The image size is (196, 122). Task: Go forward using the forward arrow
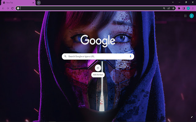(8, 8)
